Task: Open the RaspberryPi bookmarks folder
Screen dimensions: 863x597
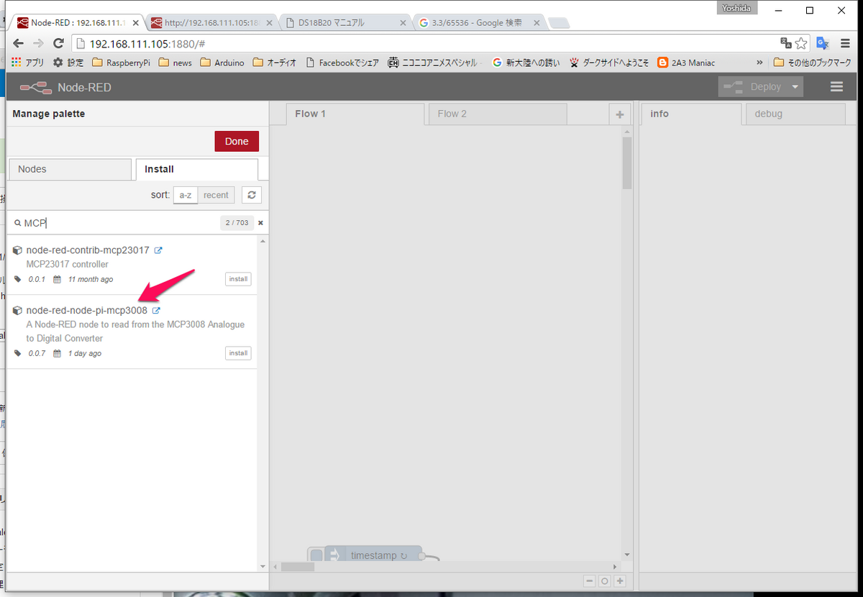Action: pyautogui.click(x=122, y=63)
